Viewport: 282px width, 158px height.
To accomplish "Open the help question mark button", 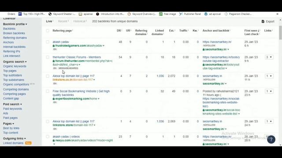I will (271, 139).
